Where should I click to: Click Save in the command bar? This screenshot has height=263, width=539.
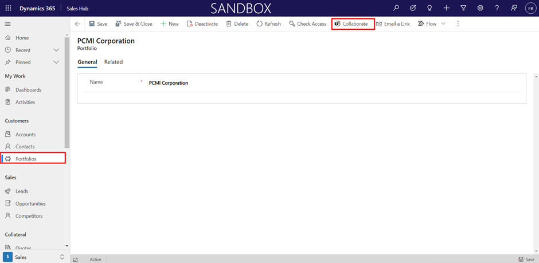[x=98, y=24]
